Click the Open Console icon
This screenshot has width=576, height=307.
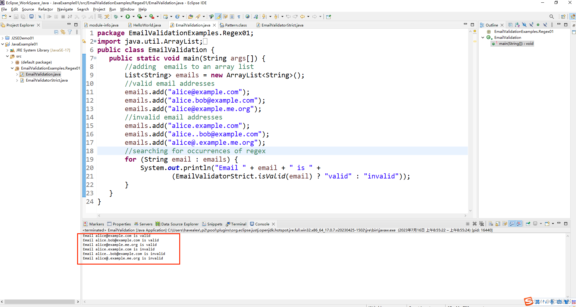coord(547,224)
